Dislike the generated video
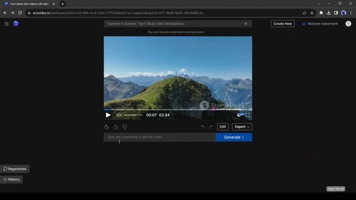Viewport: 356px width, 200px height. pos(125,127)
